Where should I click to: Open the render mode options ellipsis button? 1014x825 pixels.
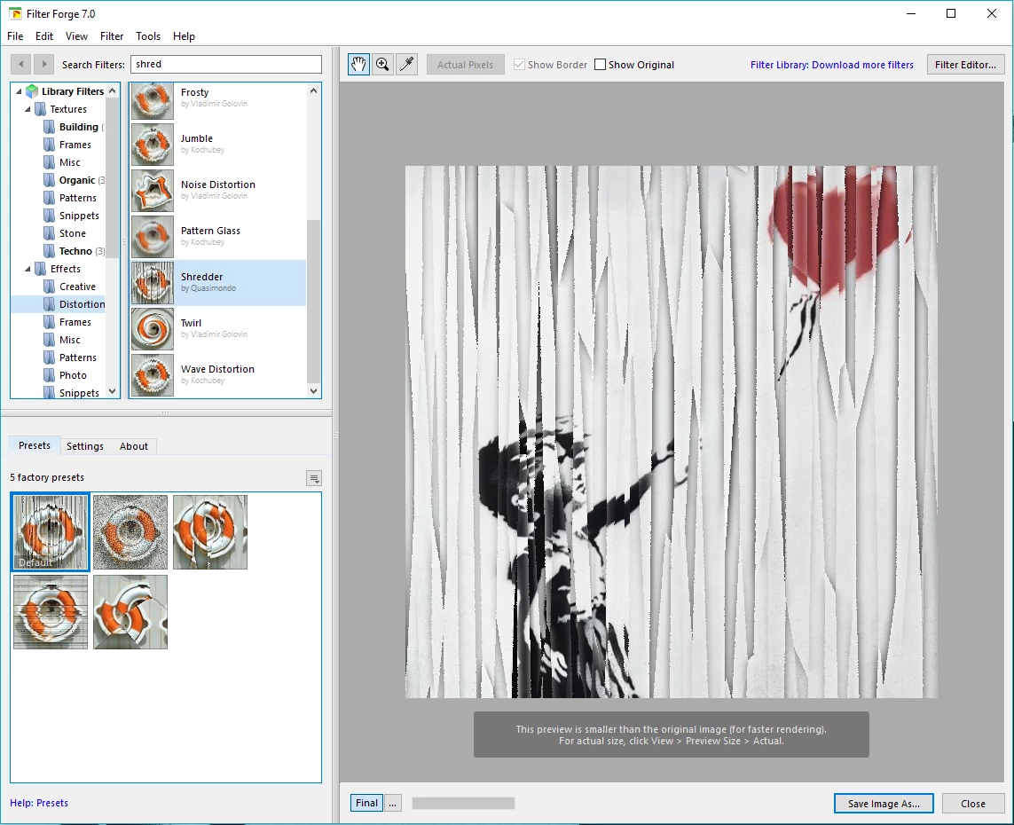[x=392, y=803]
